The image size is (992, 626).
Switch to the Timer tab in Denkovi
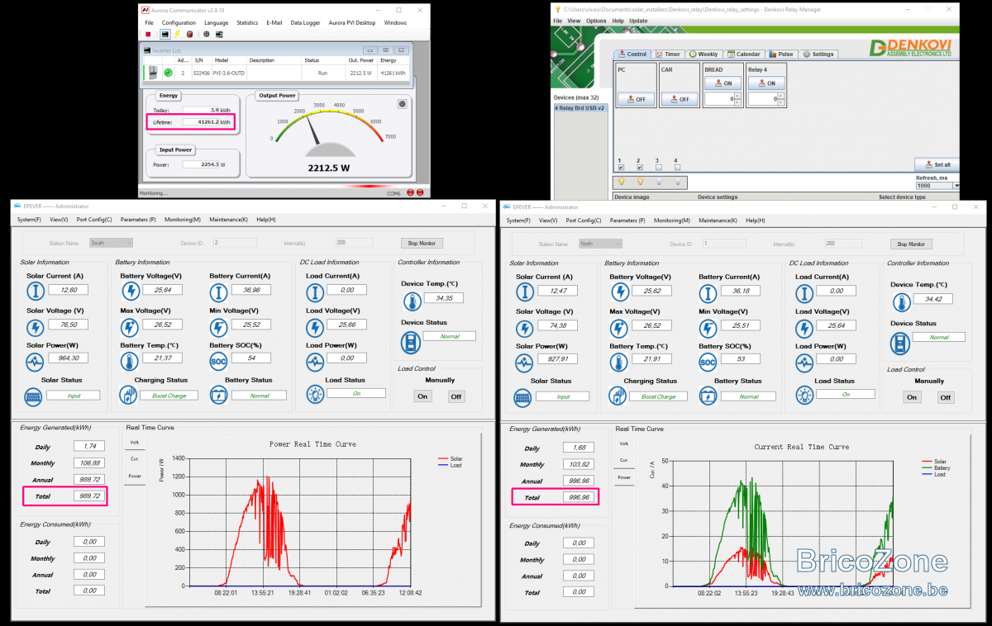pyautogui.click(x=667, y=55)
